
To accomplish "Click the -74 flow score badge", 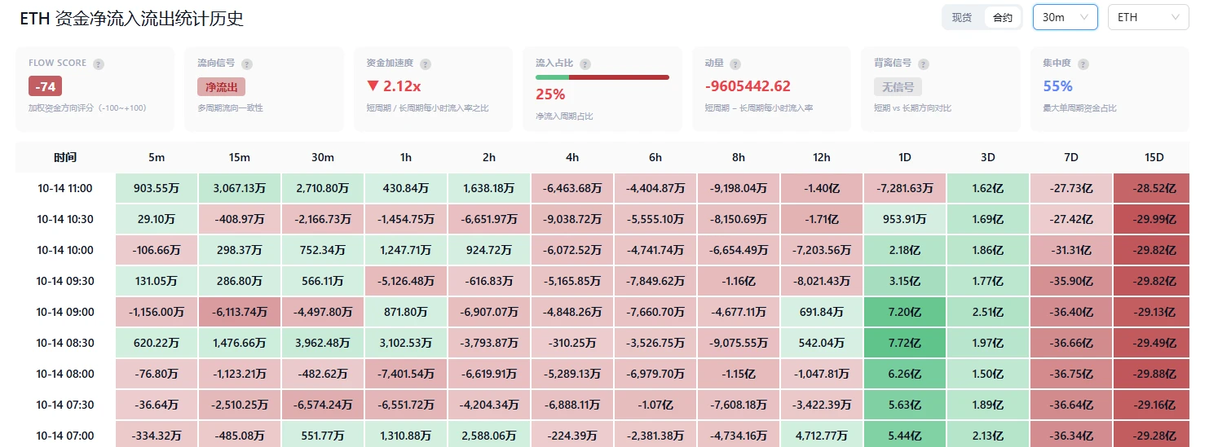I will pos(45,86).
